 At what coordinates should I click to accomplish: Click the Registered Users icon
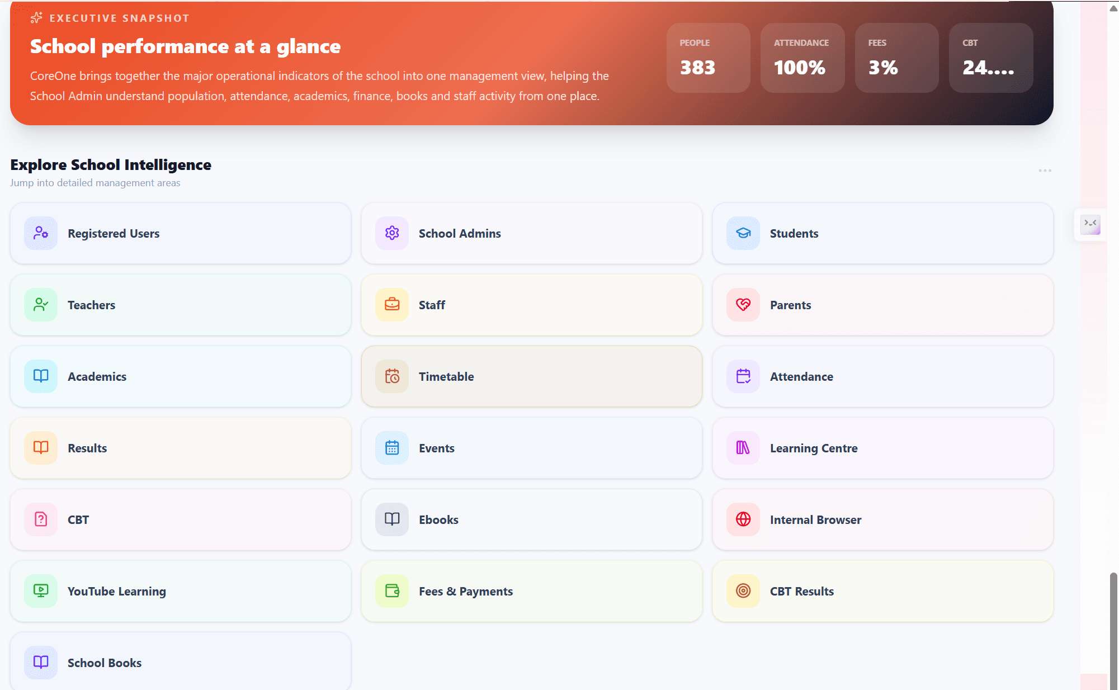point(41,233)
